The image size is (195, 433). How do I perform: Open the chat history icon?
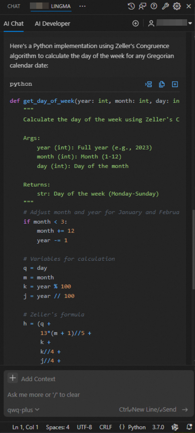[131, 6]
